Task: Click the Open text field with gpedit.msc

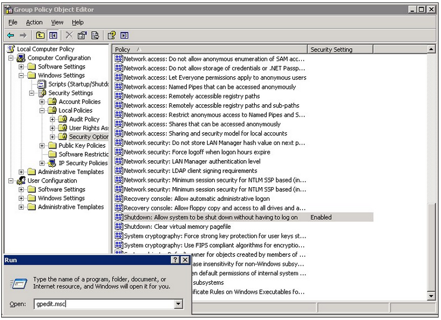Action: (104, 304)
